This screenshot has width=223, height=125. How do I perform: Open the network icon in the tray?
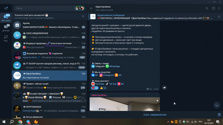(192, 122)
